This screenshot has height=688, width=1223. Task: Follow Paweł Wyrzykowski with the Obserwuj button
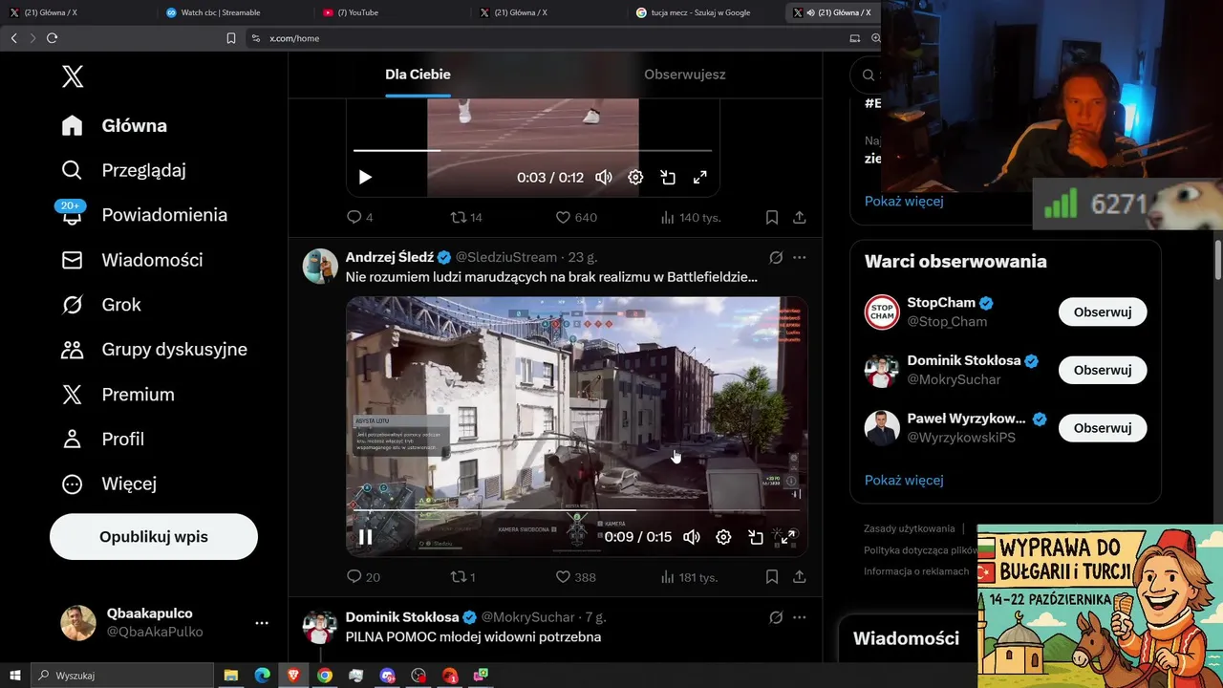click(1103, 428)
